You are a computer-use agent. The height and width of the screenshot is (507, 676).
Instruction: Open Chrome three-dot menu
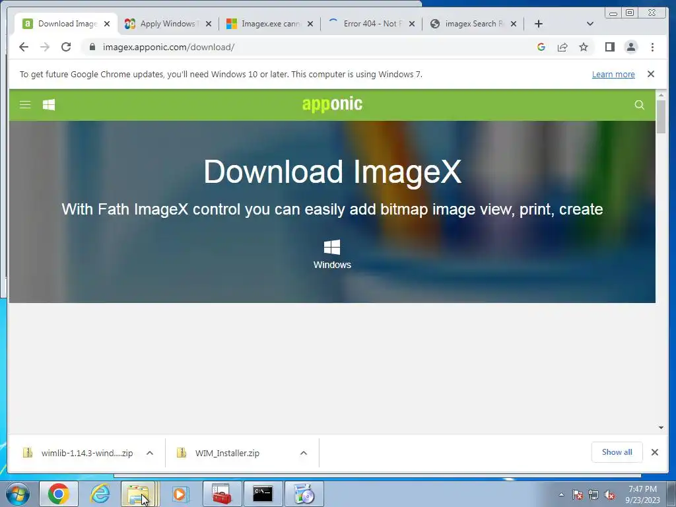click(653, 47)
